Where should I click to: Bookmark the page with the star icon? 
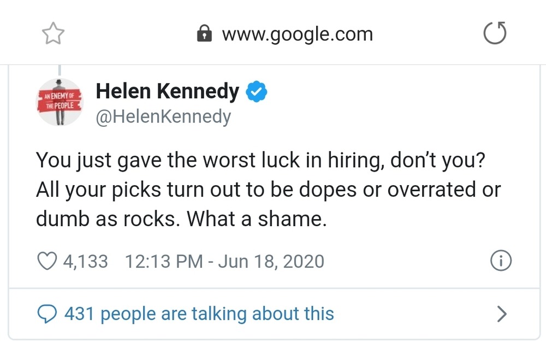pos(54,34)
